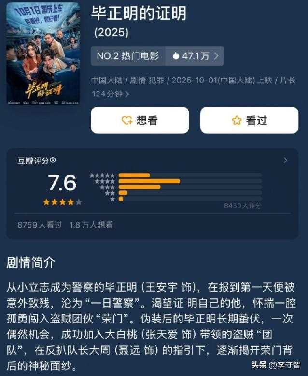Expand movie info chevron after 124分钟
Image resolution: width=308 pixels, height=376 pixels.
click(x=127, y=94)
